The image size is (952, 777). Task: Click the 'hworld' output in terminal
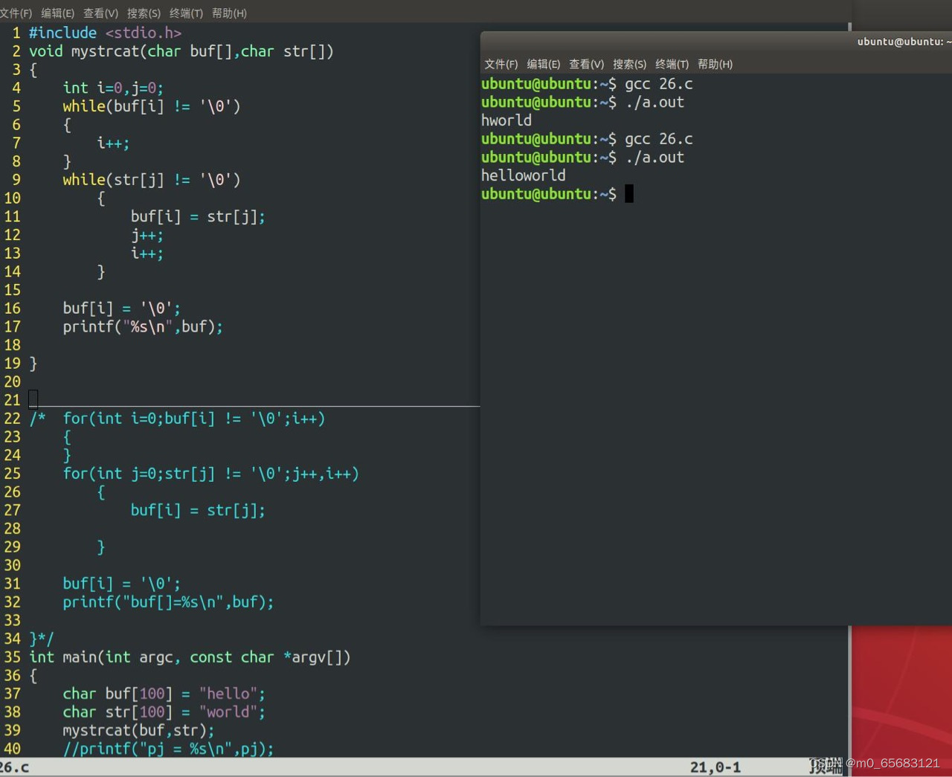pyautogui.click(x=506, y=120)
